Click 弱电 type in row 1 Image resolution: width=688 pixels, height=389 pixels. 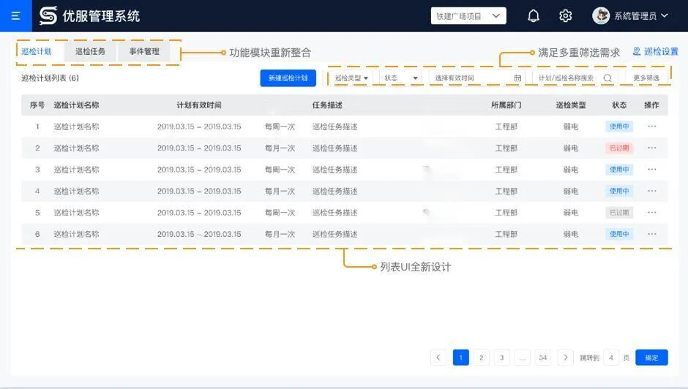click(570, 126)
